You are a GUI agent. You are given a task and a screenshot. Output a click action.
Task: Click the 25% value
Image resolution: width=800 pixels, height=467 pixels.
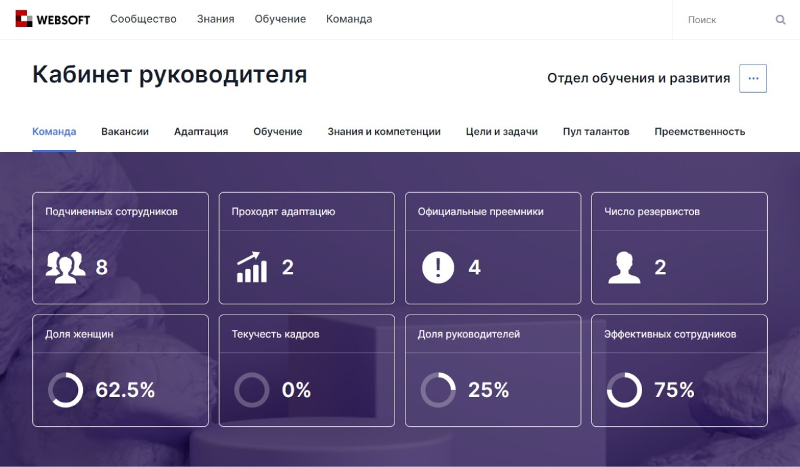point(488,390)
